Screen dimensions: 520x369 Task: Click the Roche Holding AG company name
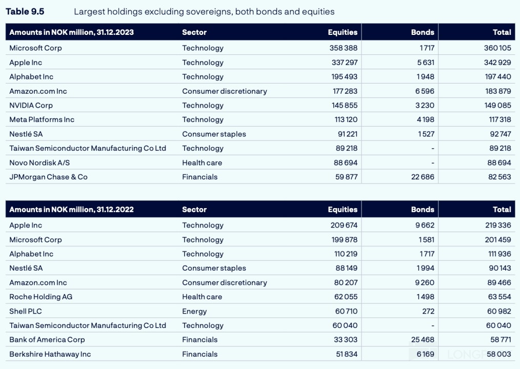(41, 297)
